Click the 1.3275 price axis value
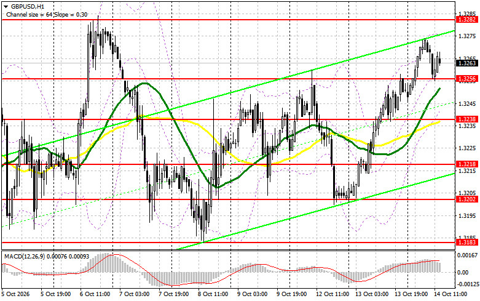 coord(467,36)
